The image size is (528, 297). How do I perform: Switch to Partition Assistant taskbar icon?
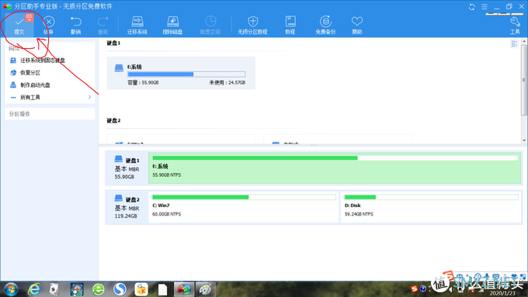184,289
